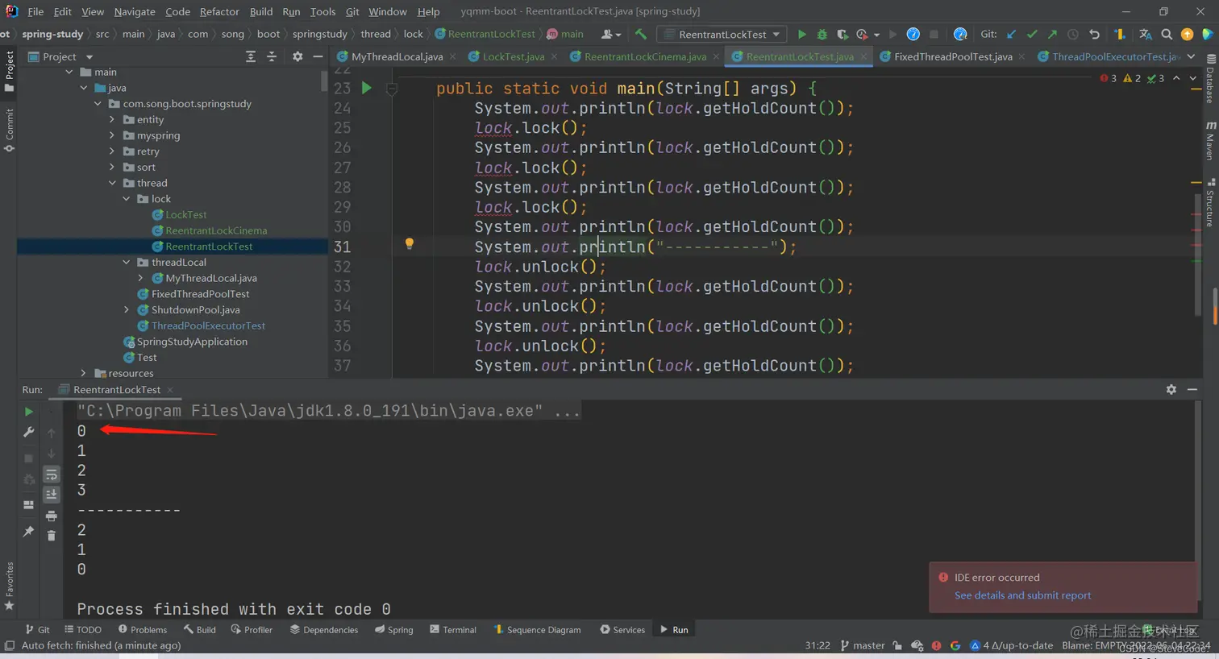Git commit green checkmark icon
The height and width of the screenshot is (659, 1219).
coord(1032,35)
